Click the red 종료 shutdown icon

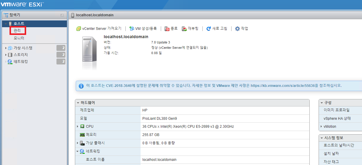tap(167, 29)
